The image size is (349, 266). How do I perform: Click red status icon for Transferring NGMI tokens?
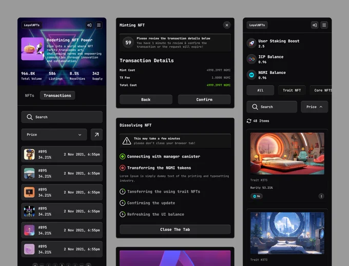123,168
